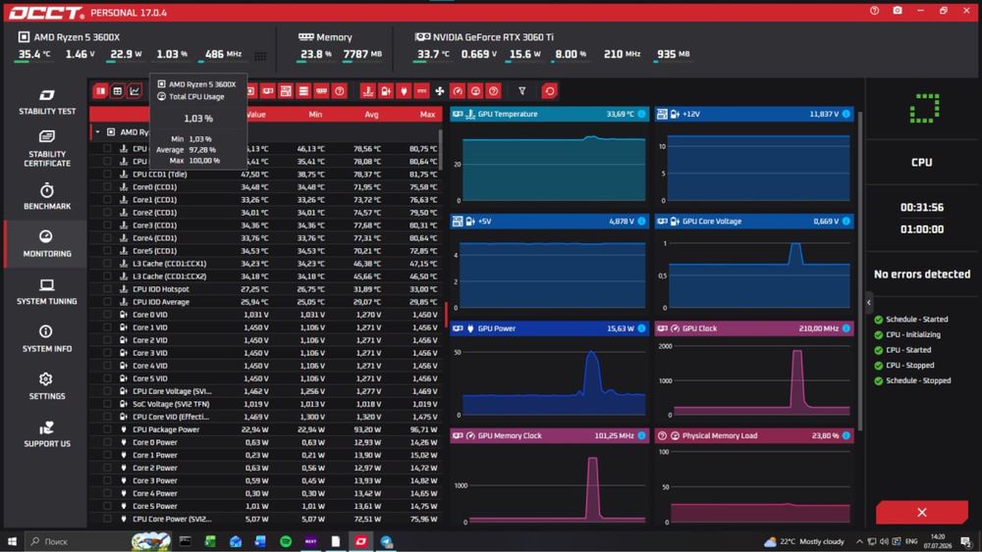Click info icon on GPU Temperature graph
Viewport: 982px width, 552px height.
tap(641, 114)
